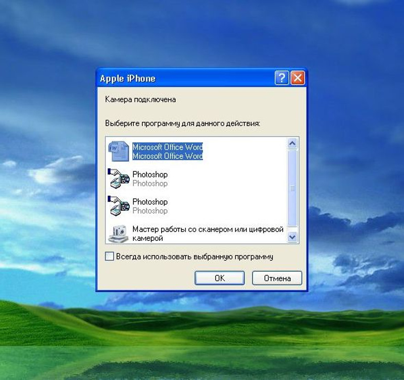
Task: Click the program list scrollbar thumb
Action: (x=292, y=188)
